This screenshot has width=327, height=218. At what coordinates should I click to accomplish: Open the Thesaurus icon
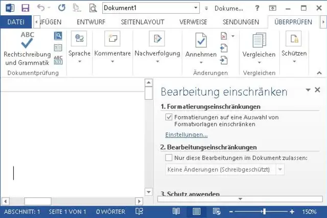(x=58, y=47)
